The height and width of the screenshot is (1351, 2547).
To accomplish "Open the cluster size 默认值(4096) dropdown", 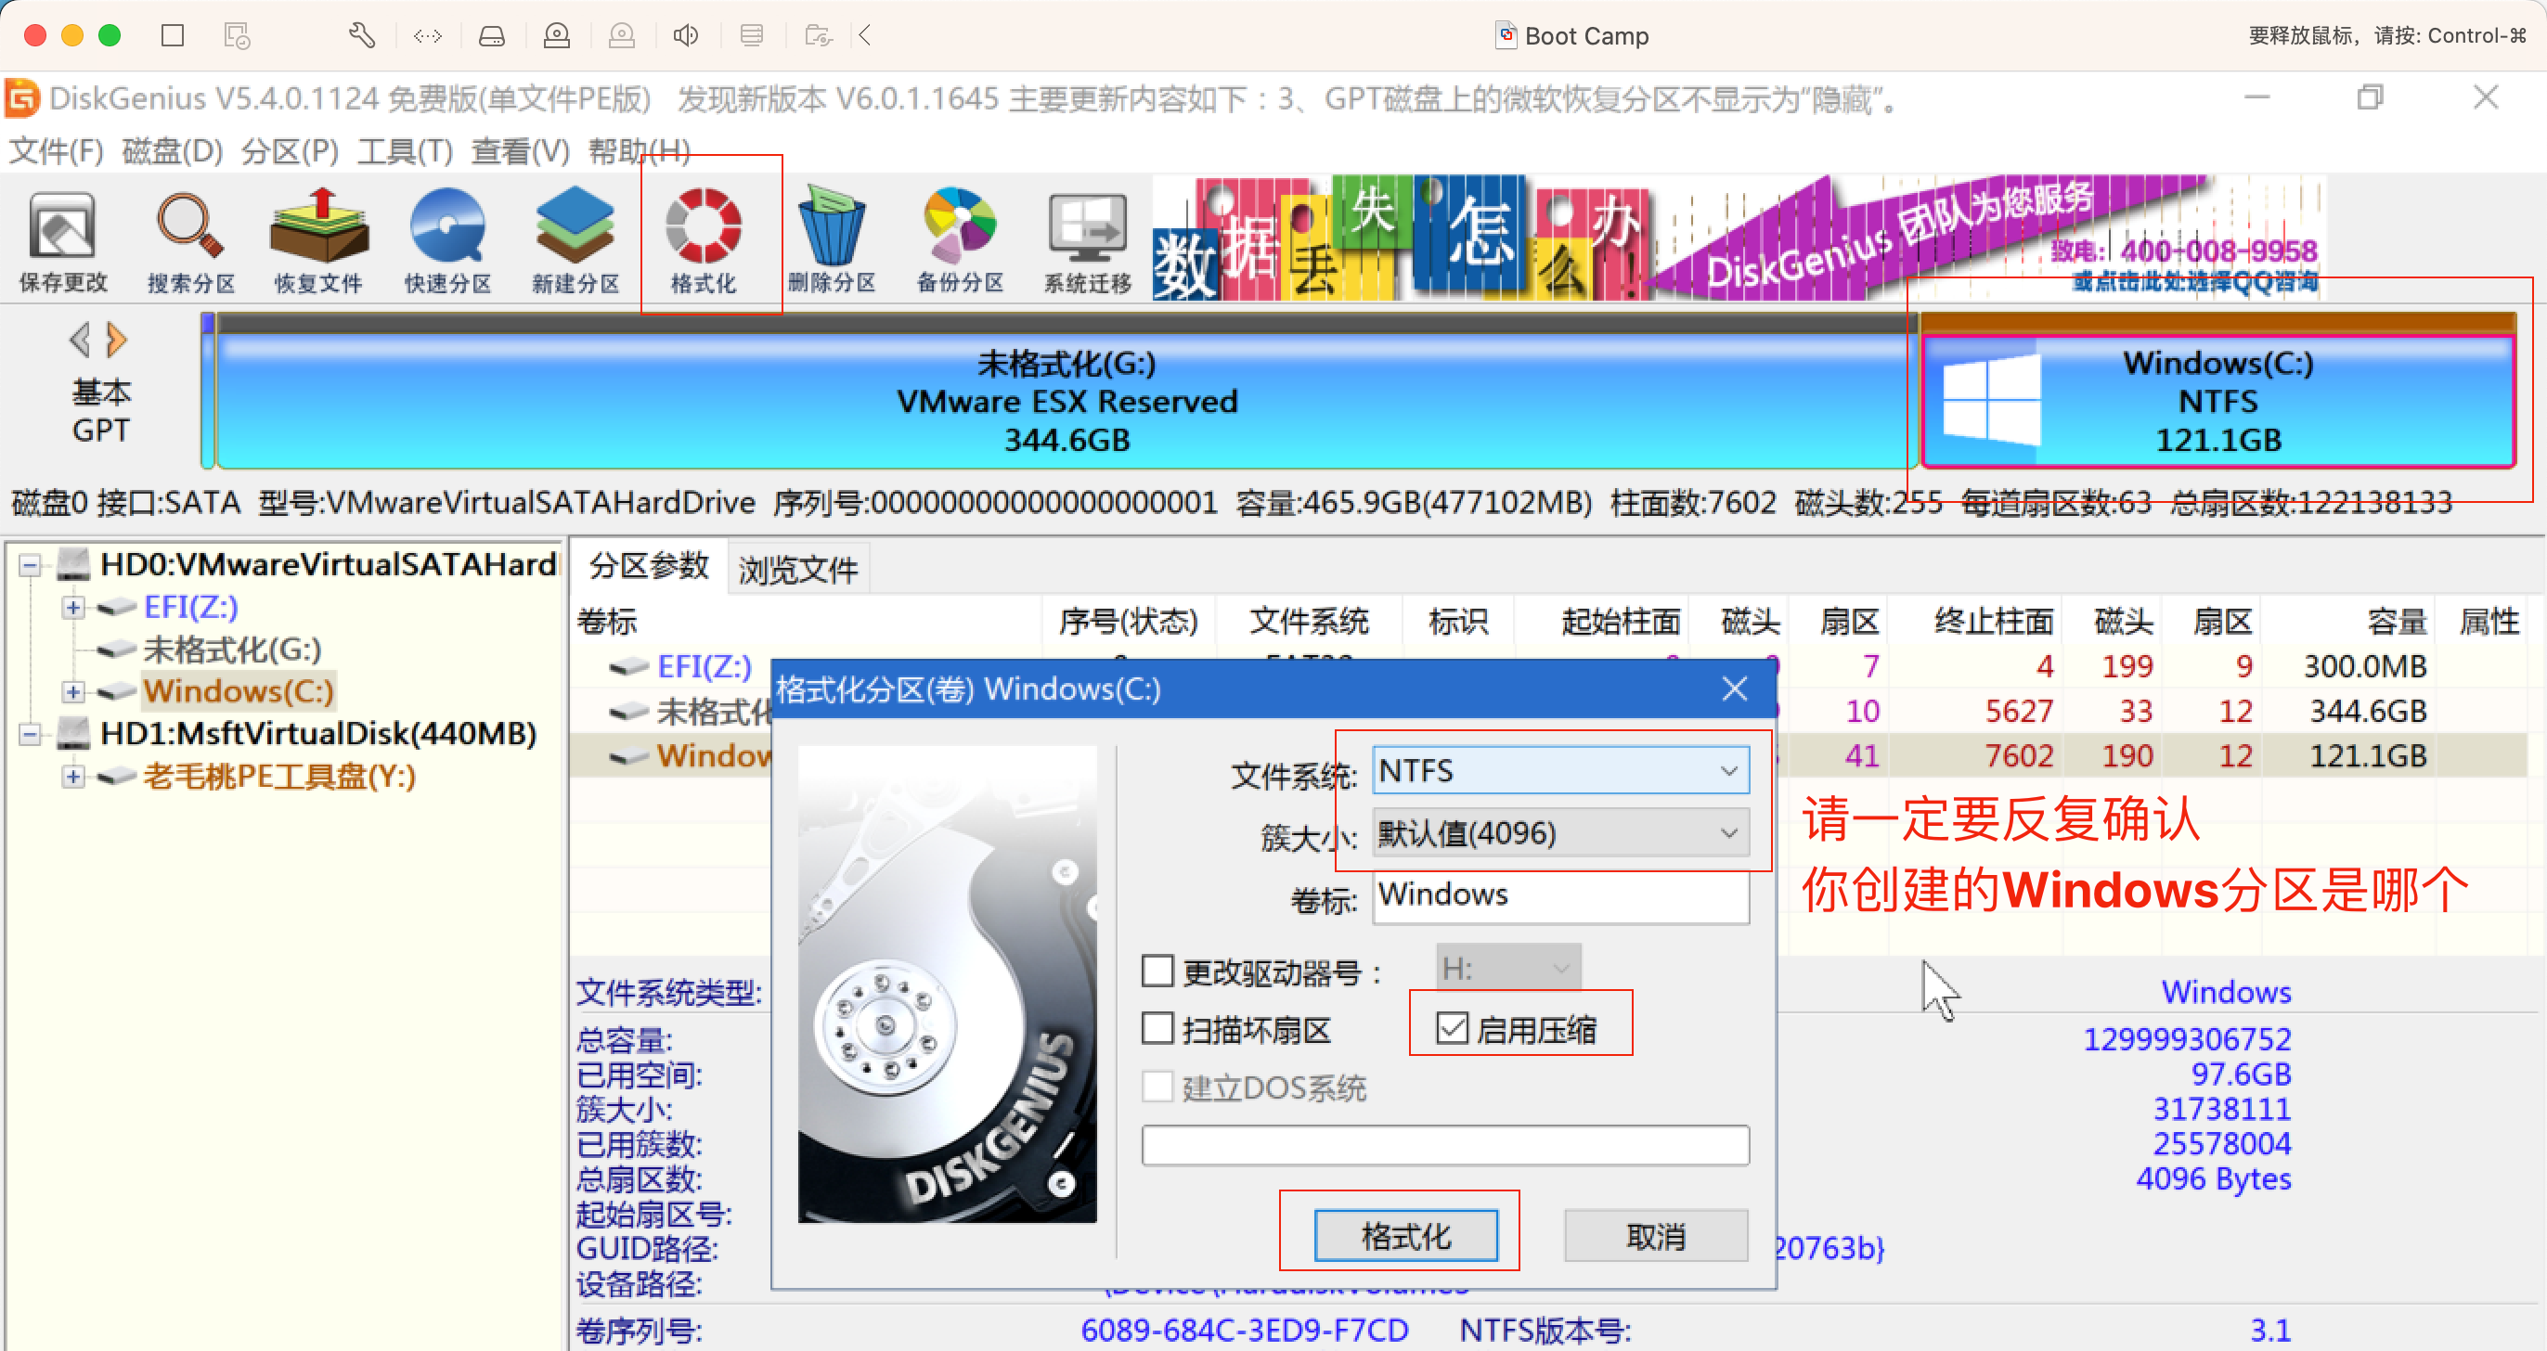I will pyautogui.click(x=1560, y=833).
